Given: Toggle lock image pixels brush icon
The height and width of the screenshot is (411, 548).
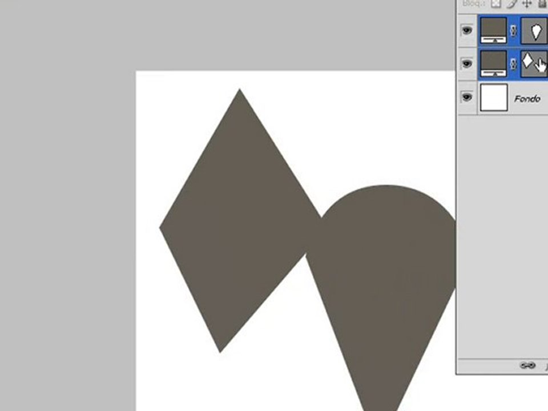Looking at the screenshot, I should (x=511, y=3).
